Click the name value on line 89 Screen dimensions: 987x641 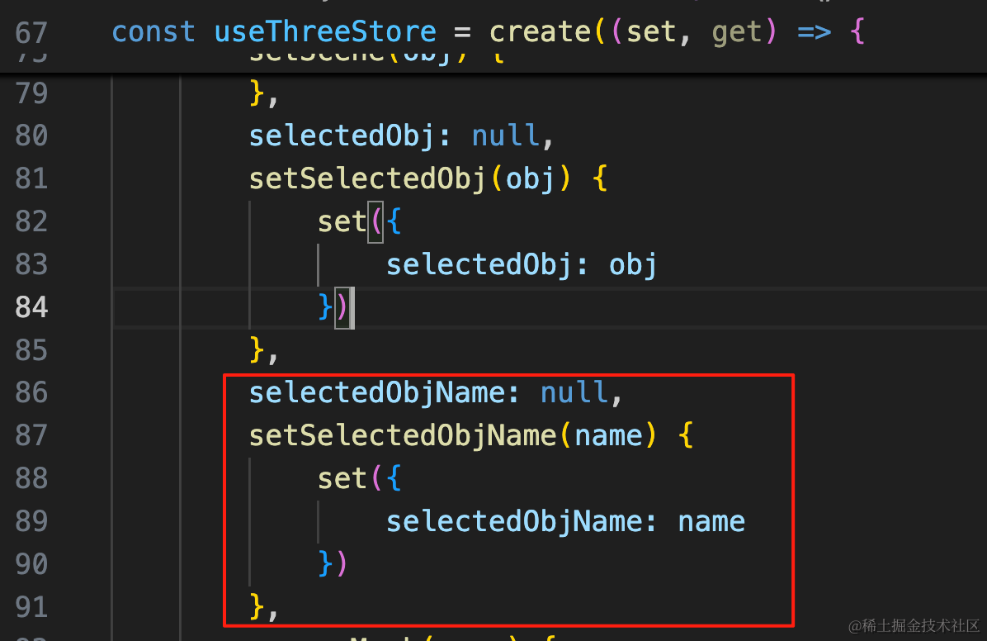pyautogui.click(x=711, y=523)
